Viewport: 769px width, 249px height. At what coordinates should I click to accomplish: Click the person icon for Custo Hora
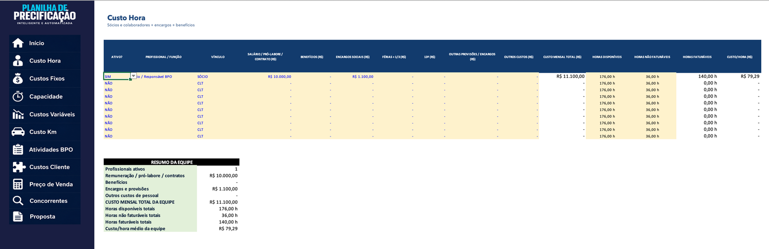[x=18, y=61]
